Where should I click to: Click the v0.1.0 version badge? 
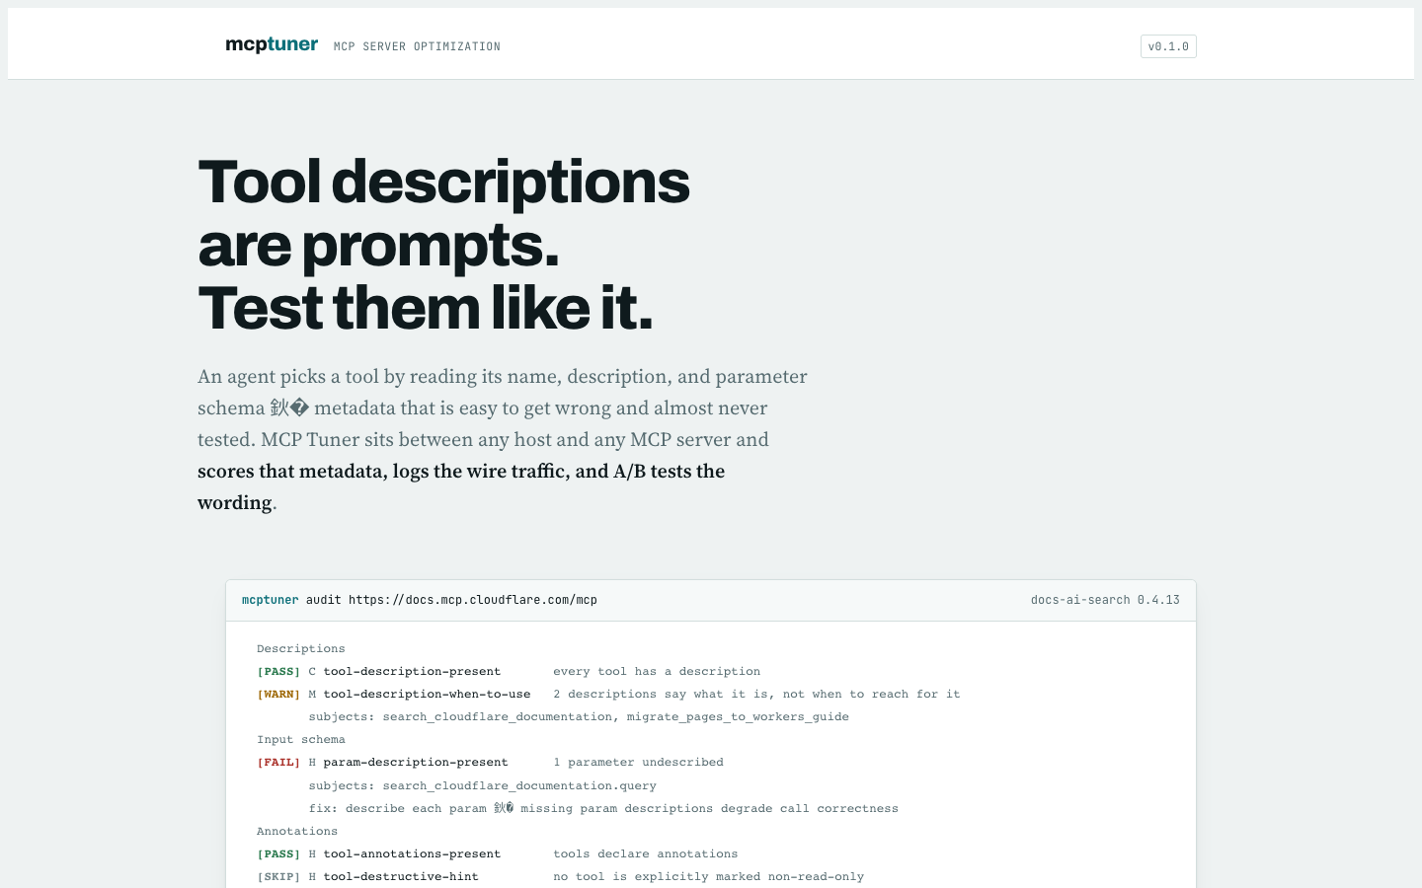click(1168, 46)
